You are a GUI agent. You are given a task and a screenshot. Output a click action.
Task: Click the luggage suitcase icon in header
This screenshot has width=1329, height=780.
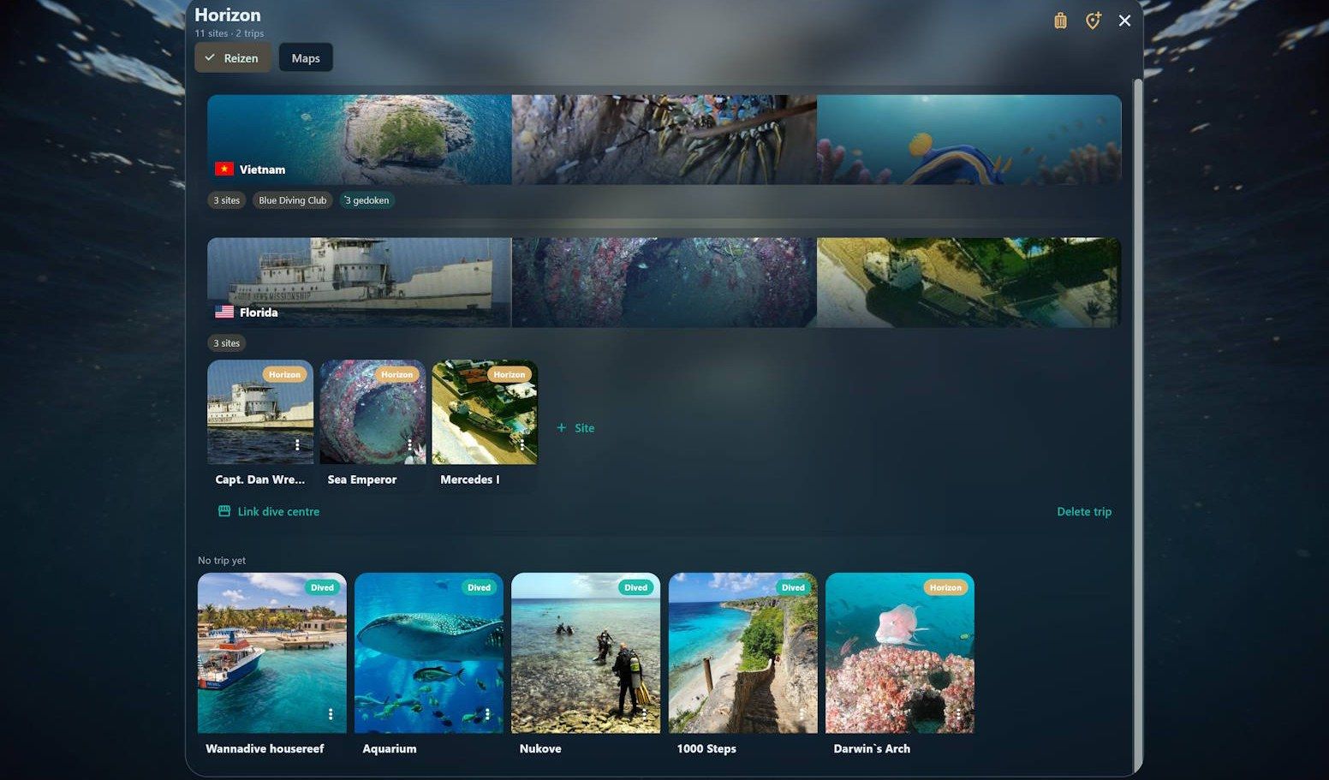pyautogui.click(x=1060, y=21)
